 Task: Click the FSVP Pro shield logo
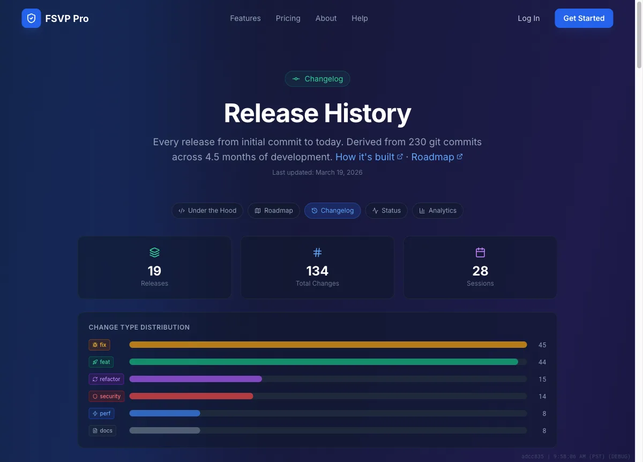point(31,18)
